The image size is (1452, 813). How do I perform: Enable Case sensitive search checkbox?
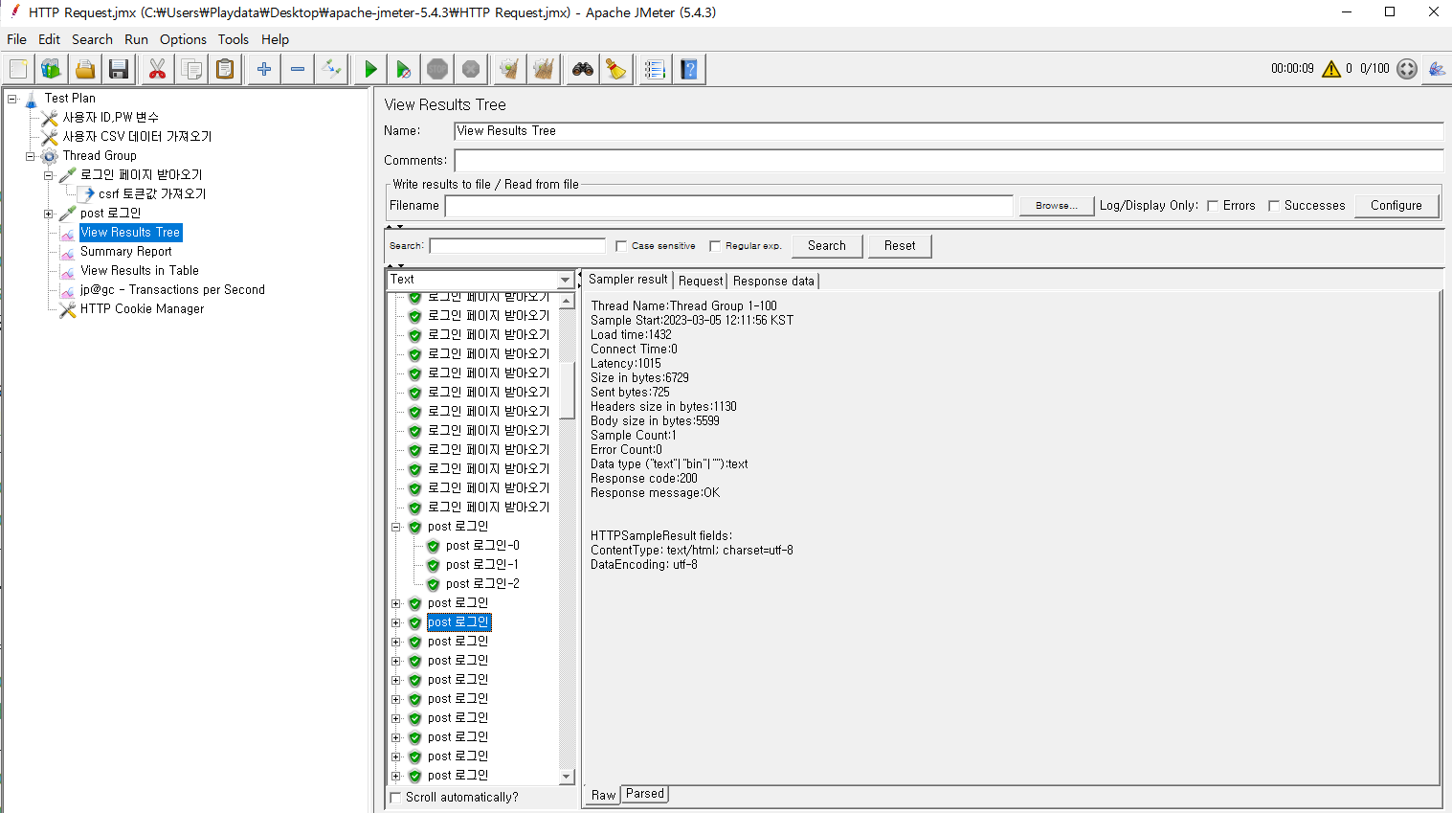(621, 246)
